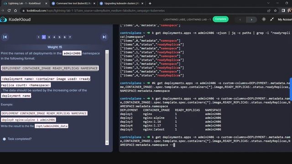Screen dimensions: 292x164
Task: Click the terminal cursor at command end
Action: pos(174,145)
